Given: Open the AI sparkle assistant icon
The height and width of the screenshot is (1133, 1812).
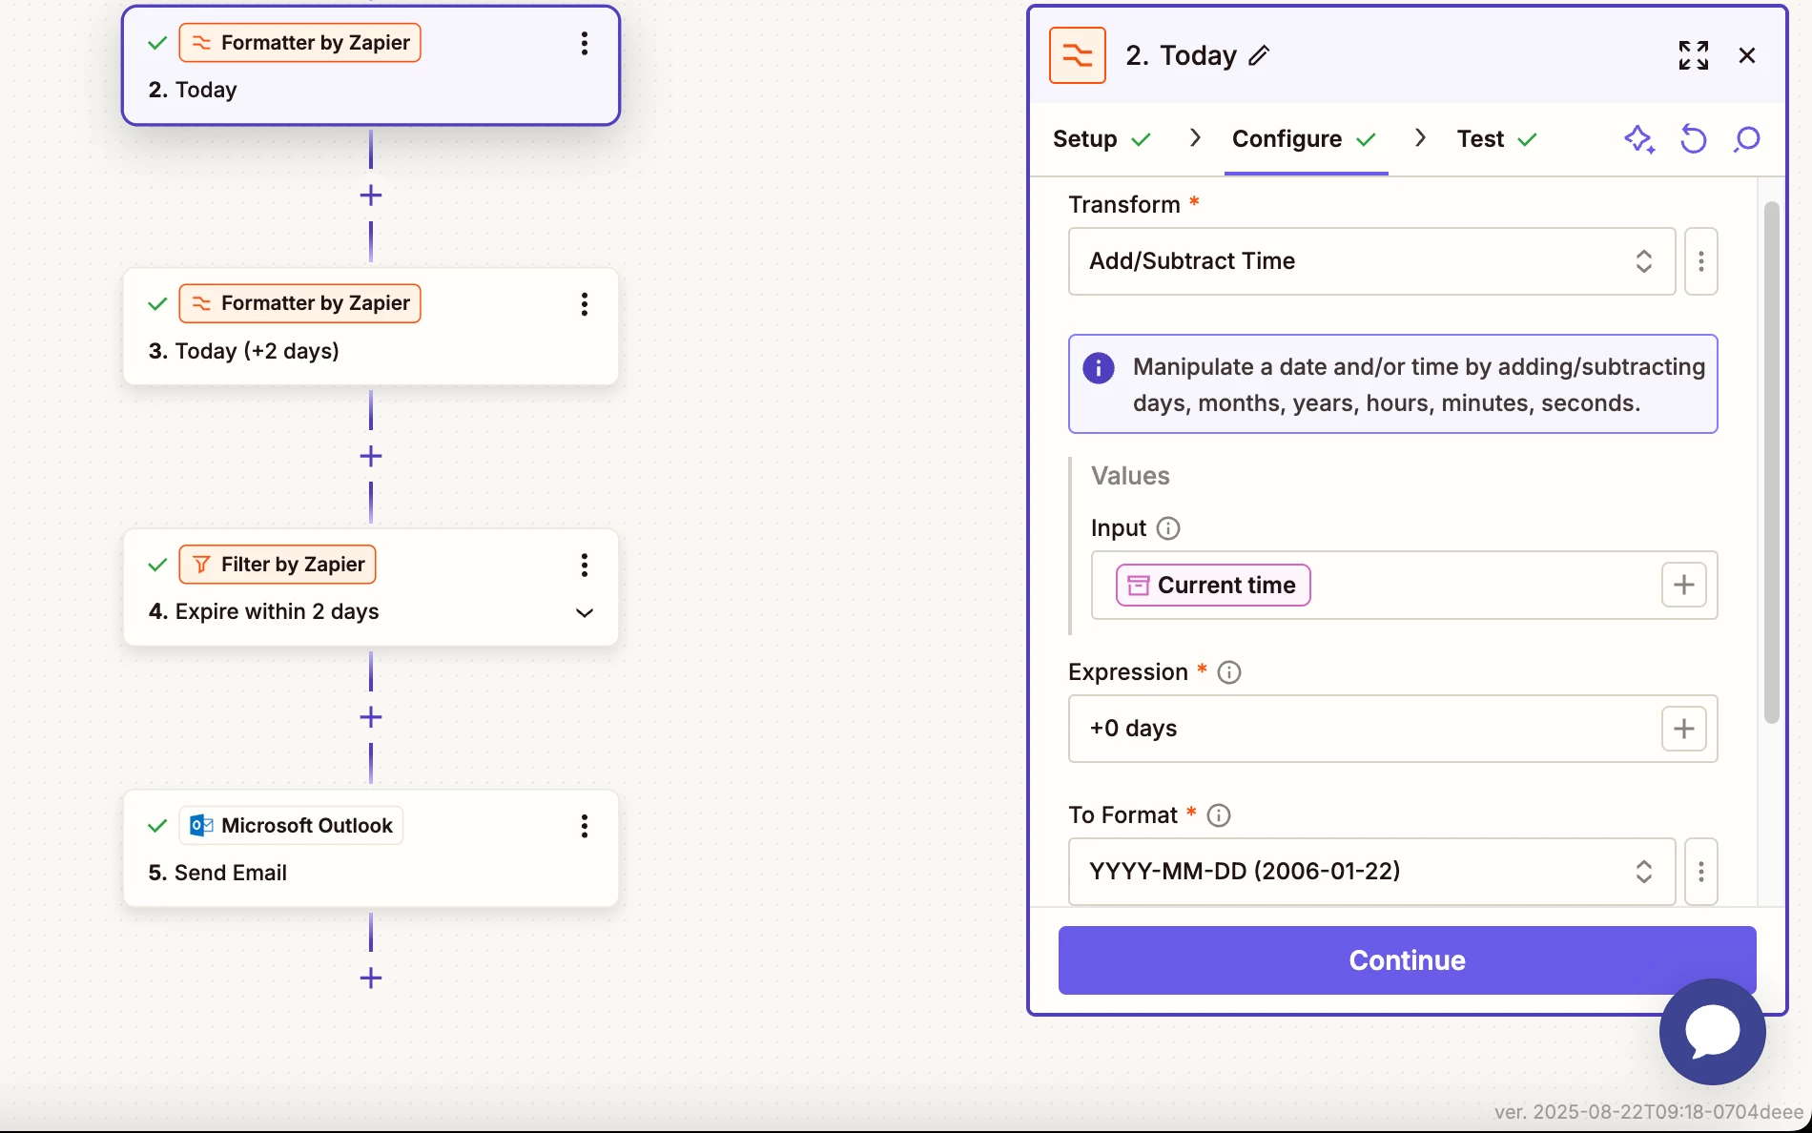Looking at the screenshot, I should click(1639, 139).
